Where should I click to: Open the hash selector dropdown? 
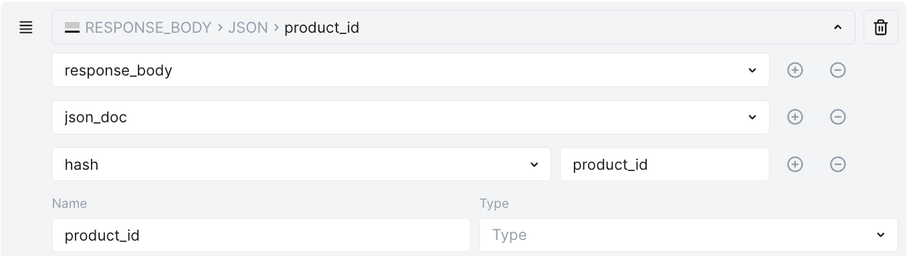[x=301, y=164]
